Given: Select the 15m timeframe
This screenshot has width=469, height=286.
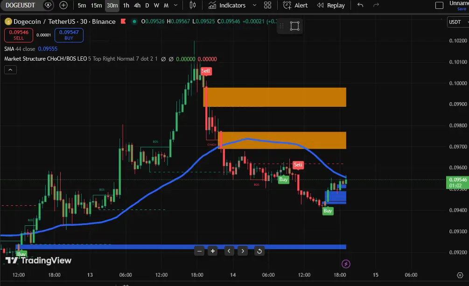Looking at the screenshot, I should (x=96, y=6).
